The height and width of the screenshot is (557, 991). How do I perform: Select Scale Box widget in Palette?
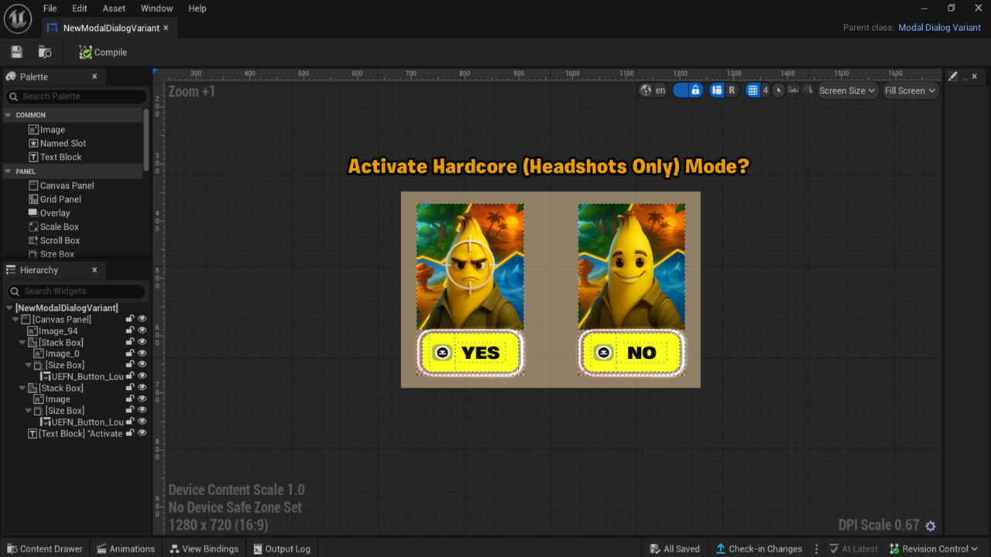pyautogui.click(x=53, y=227)
